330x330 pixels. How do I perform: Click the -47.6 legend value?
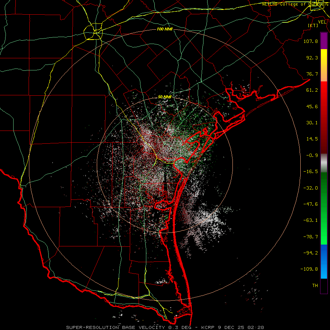point(311,204)
